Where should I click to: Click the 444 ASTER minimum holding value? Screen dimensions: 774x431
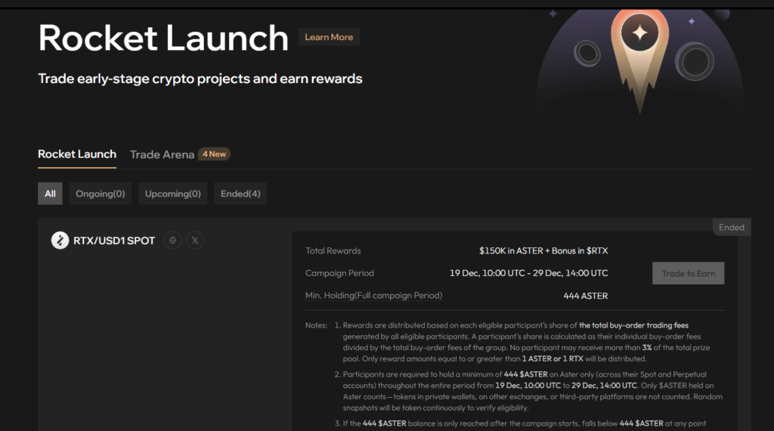click(585, 296)
